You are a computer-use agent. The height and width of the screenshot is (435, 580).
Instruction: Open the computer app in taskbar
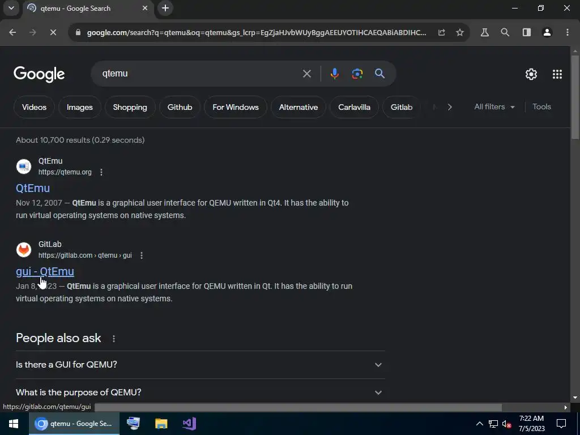tap(134, 424)
